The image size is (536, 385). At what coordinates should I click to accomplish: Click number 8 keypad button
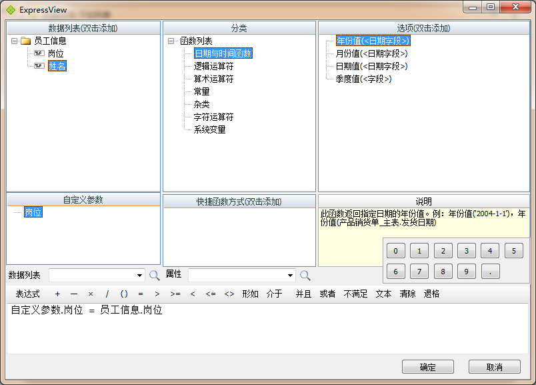pos(443,272)
